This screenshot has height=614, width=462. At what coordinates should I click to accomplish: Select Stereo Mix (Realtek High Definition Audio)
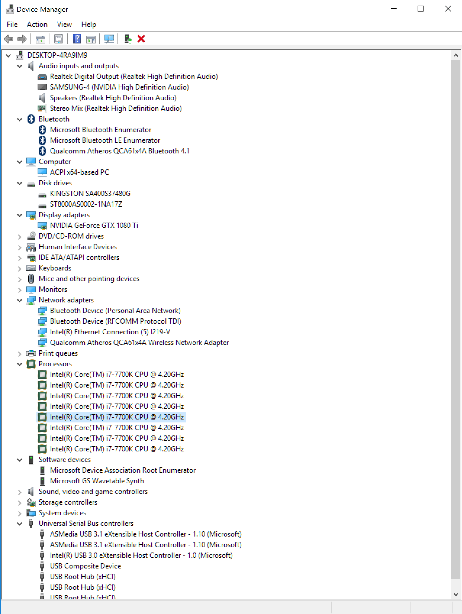pyautogui.click(x=116, y=108)
